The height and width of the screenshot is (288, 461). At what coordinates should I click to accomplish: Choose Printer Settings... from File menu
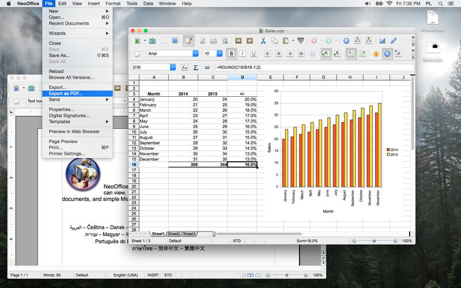tap(77, 154)
